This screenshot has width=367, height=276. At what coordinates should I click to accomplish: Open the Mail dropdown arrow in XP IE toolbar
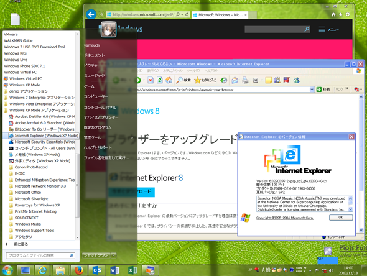click(x=239, y=80)
